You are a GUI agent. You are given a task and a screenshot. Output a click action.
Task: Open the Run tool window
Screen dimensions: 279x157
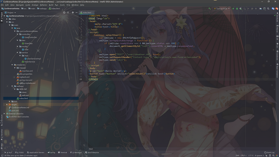point(9,152)
